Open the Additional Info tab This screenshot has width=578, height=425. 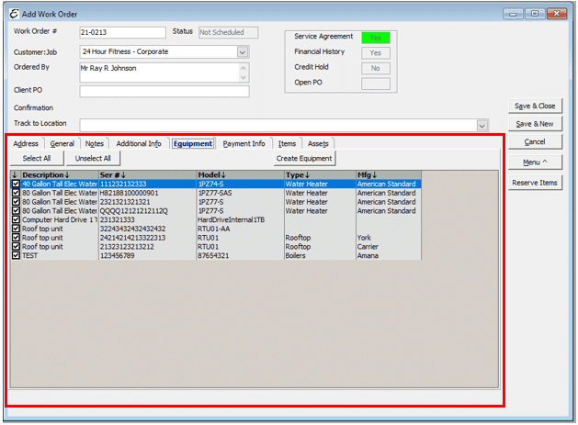(x=139, y=143)
